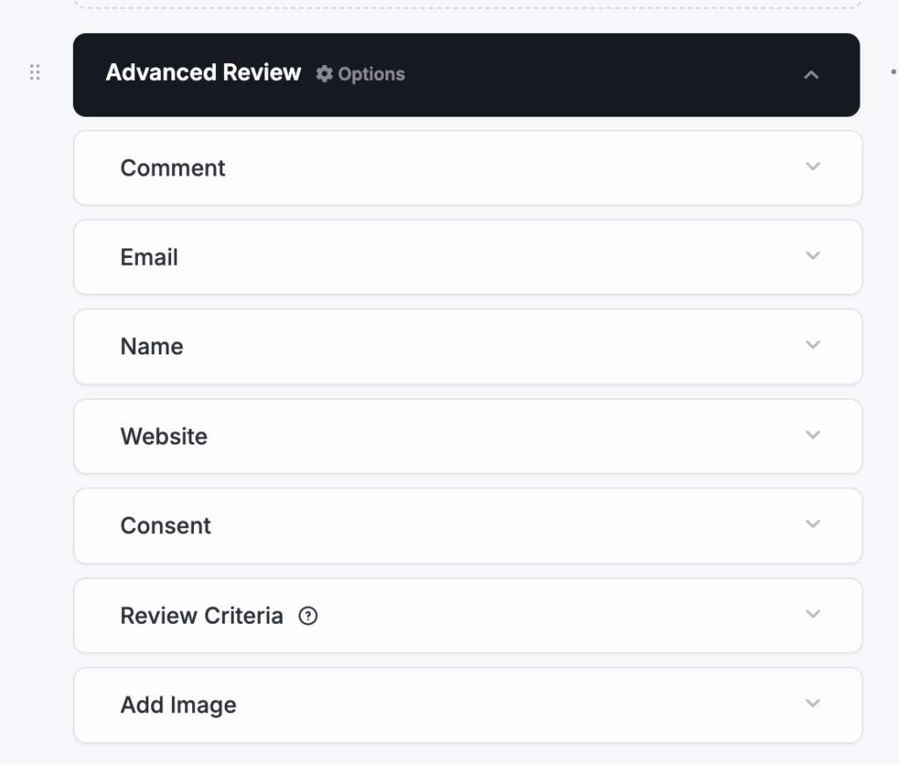Open the Website field label
Image resolution: width=899 pixels, height=764 pixels.
click(x=164, y=437)
